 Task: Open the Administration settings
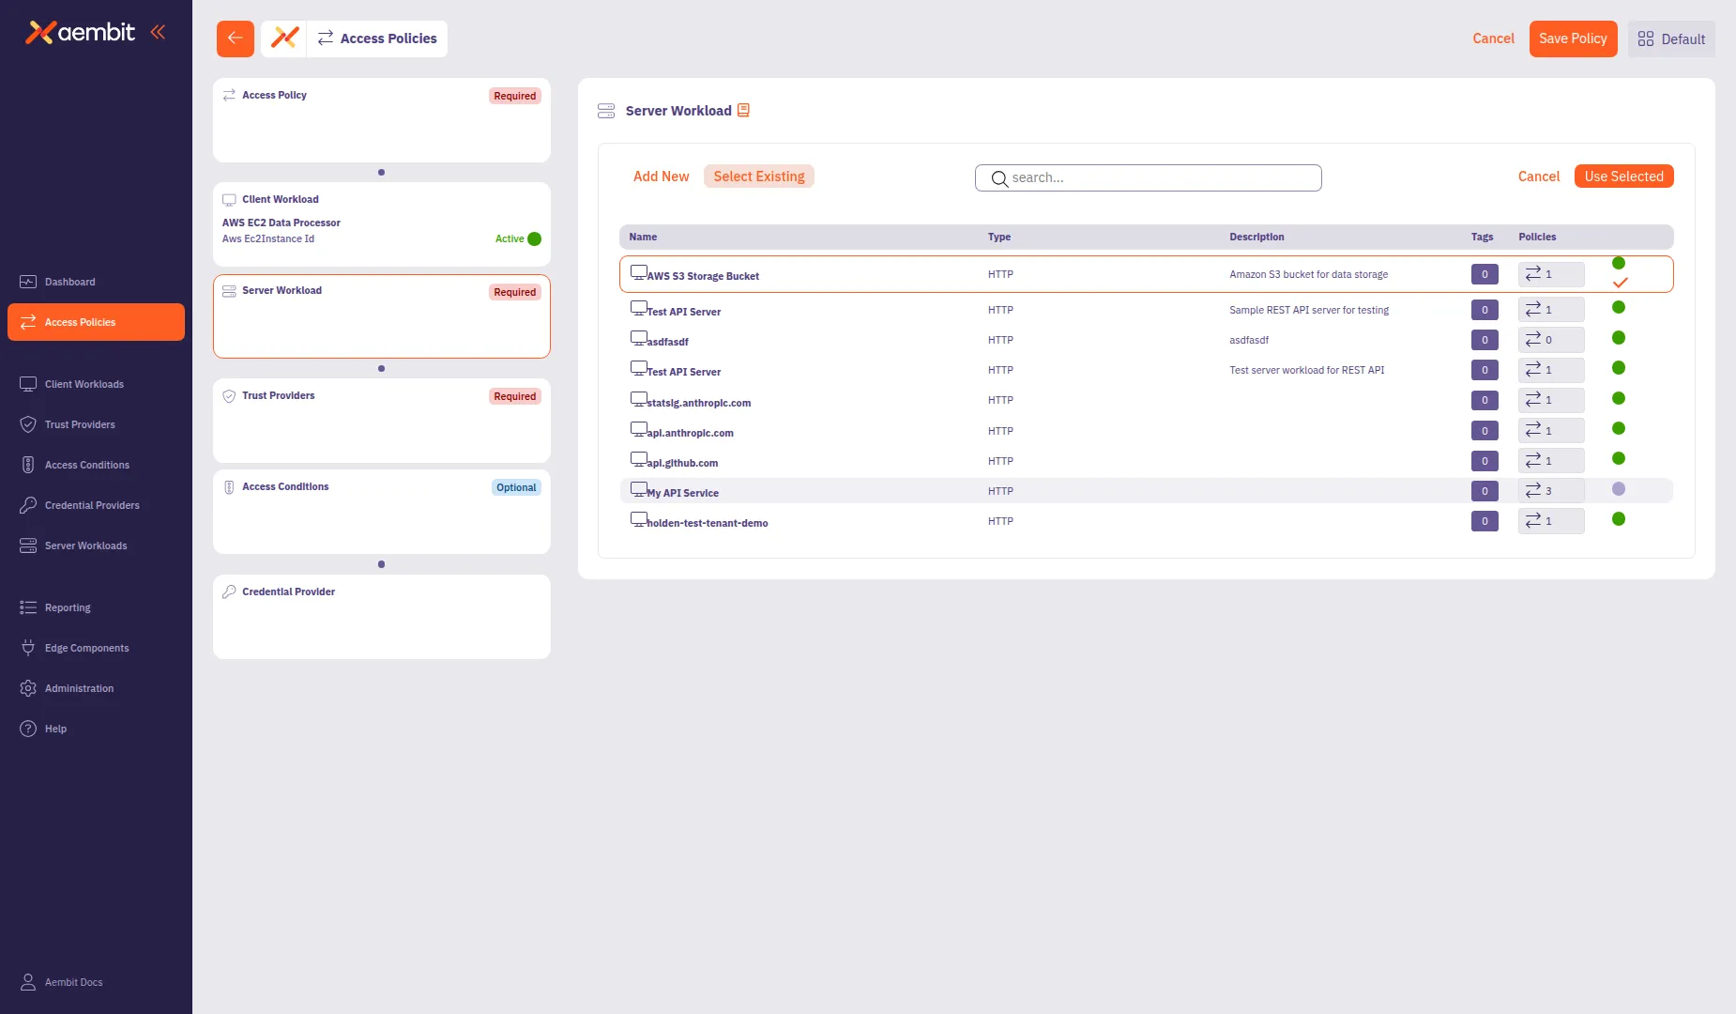click(77, 688)
